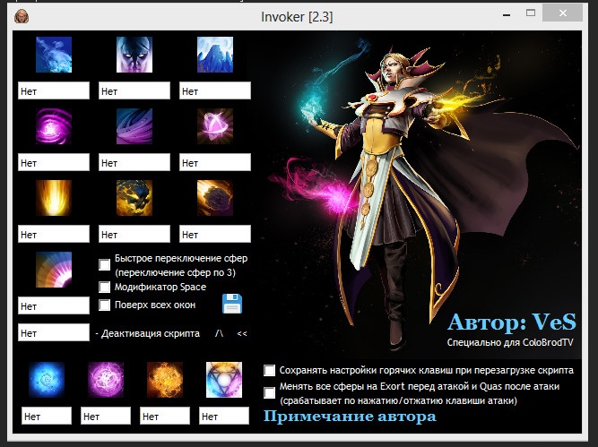This screenshot has width=598, height=447.
Task: Toggle Менять все сферы на Exort checkbox
Action: coord(270,392)
